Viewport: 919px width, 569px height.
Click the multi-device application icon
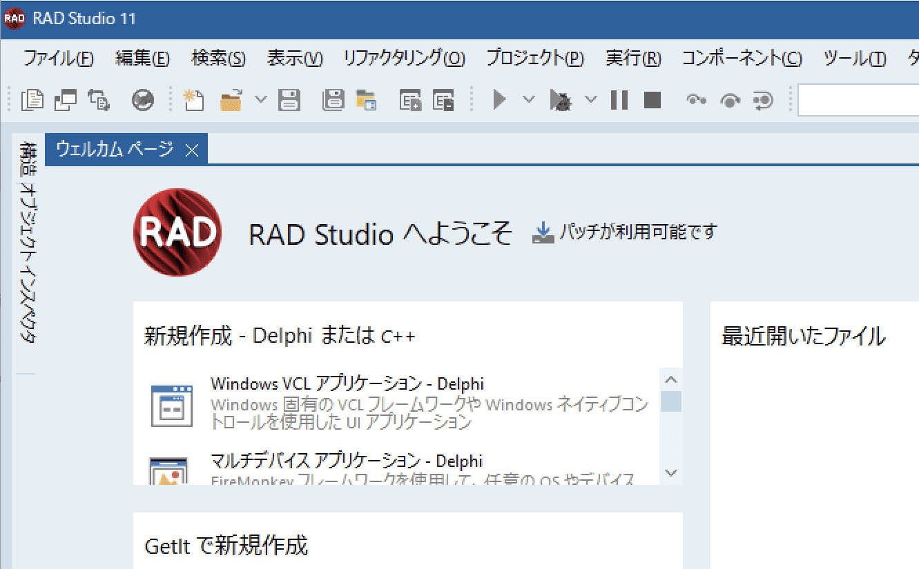[169, 471]
